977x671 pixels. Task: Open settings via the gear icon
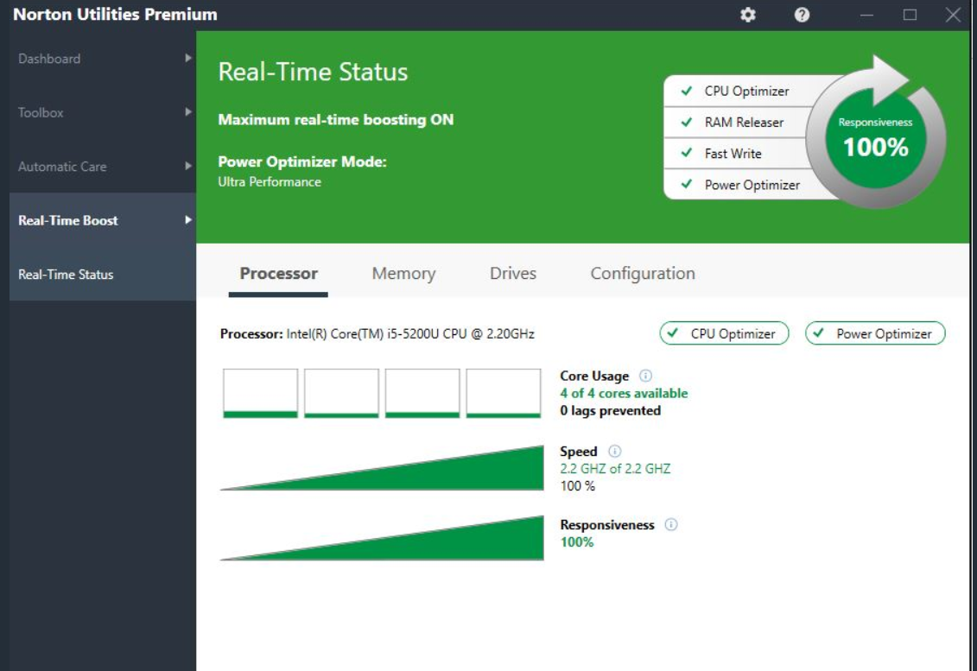(748, 15)
